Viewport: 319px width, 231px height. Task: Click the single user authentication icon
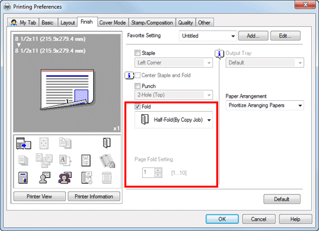click(x=45, y=177)
